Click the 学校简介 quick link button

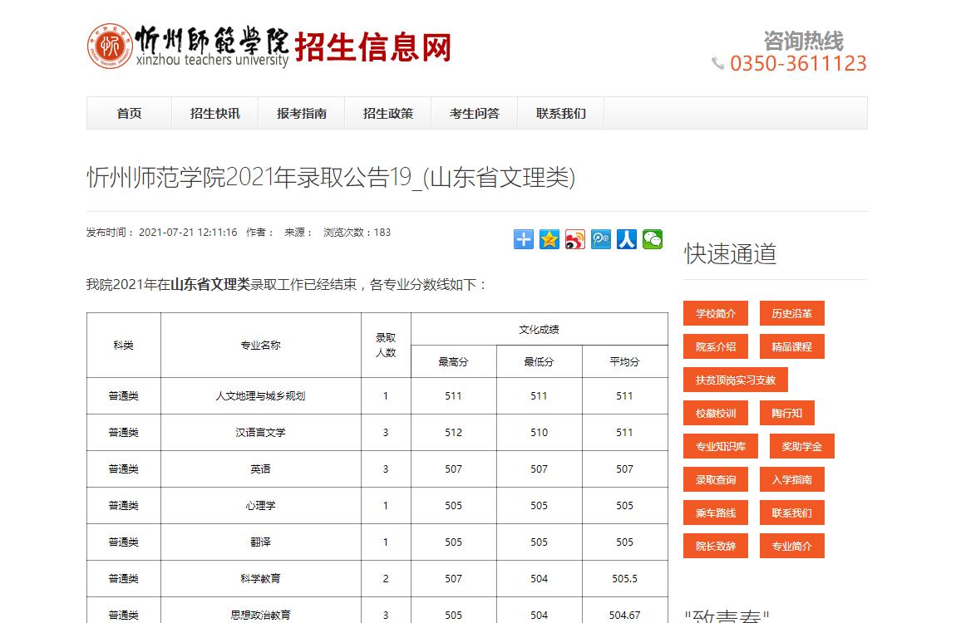[716, 313]
